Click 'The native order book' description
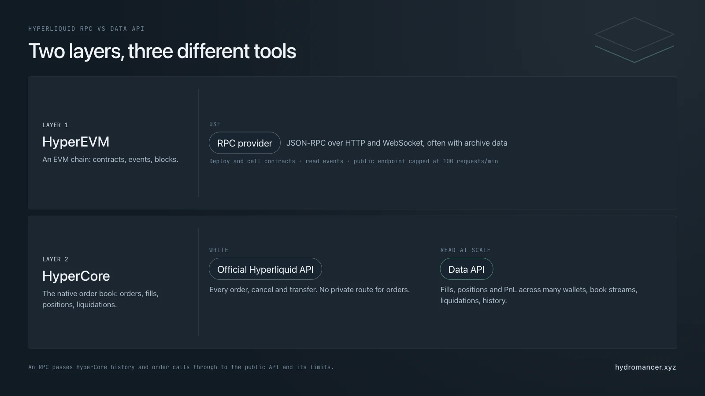The image size is (705, 396). (100, 299)
